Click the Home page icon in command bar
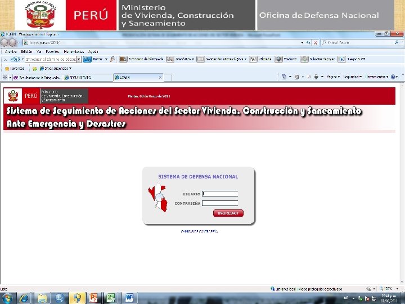This screenshot has width=405, height=304. (x=284, y=77)
